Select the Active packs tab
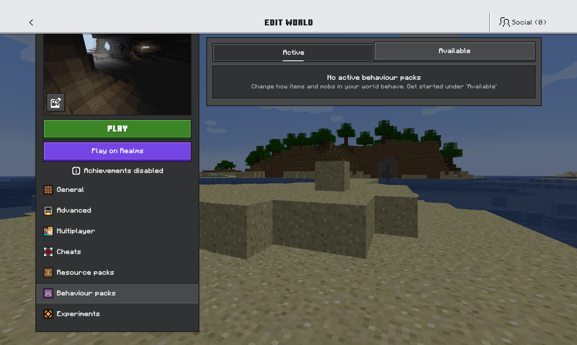577x345 pixels. 293,53
